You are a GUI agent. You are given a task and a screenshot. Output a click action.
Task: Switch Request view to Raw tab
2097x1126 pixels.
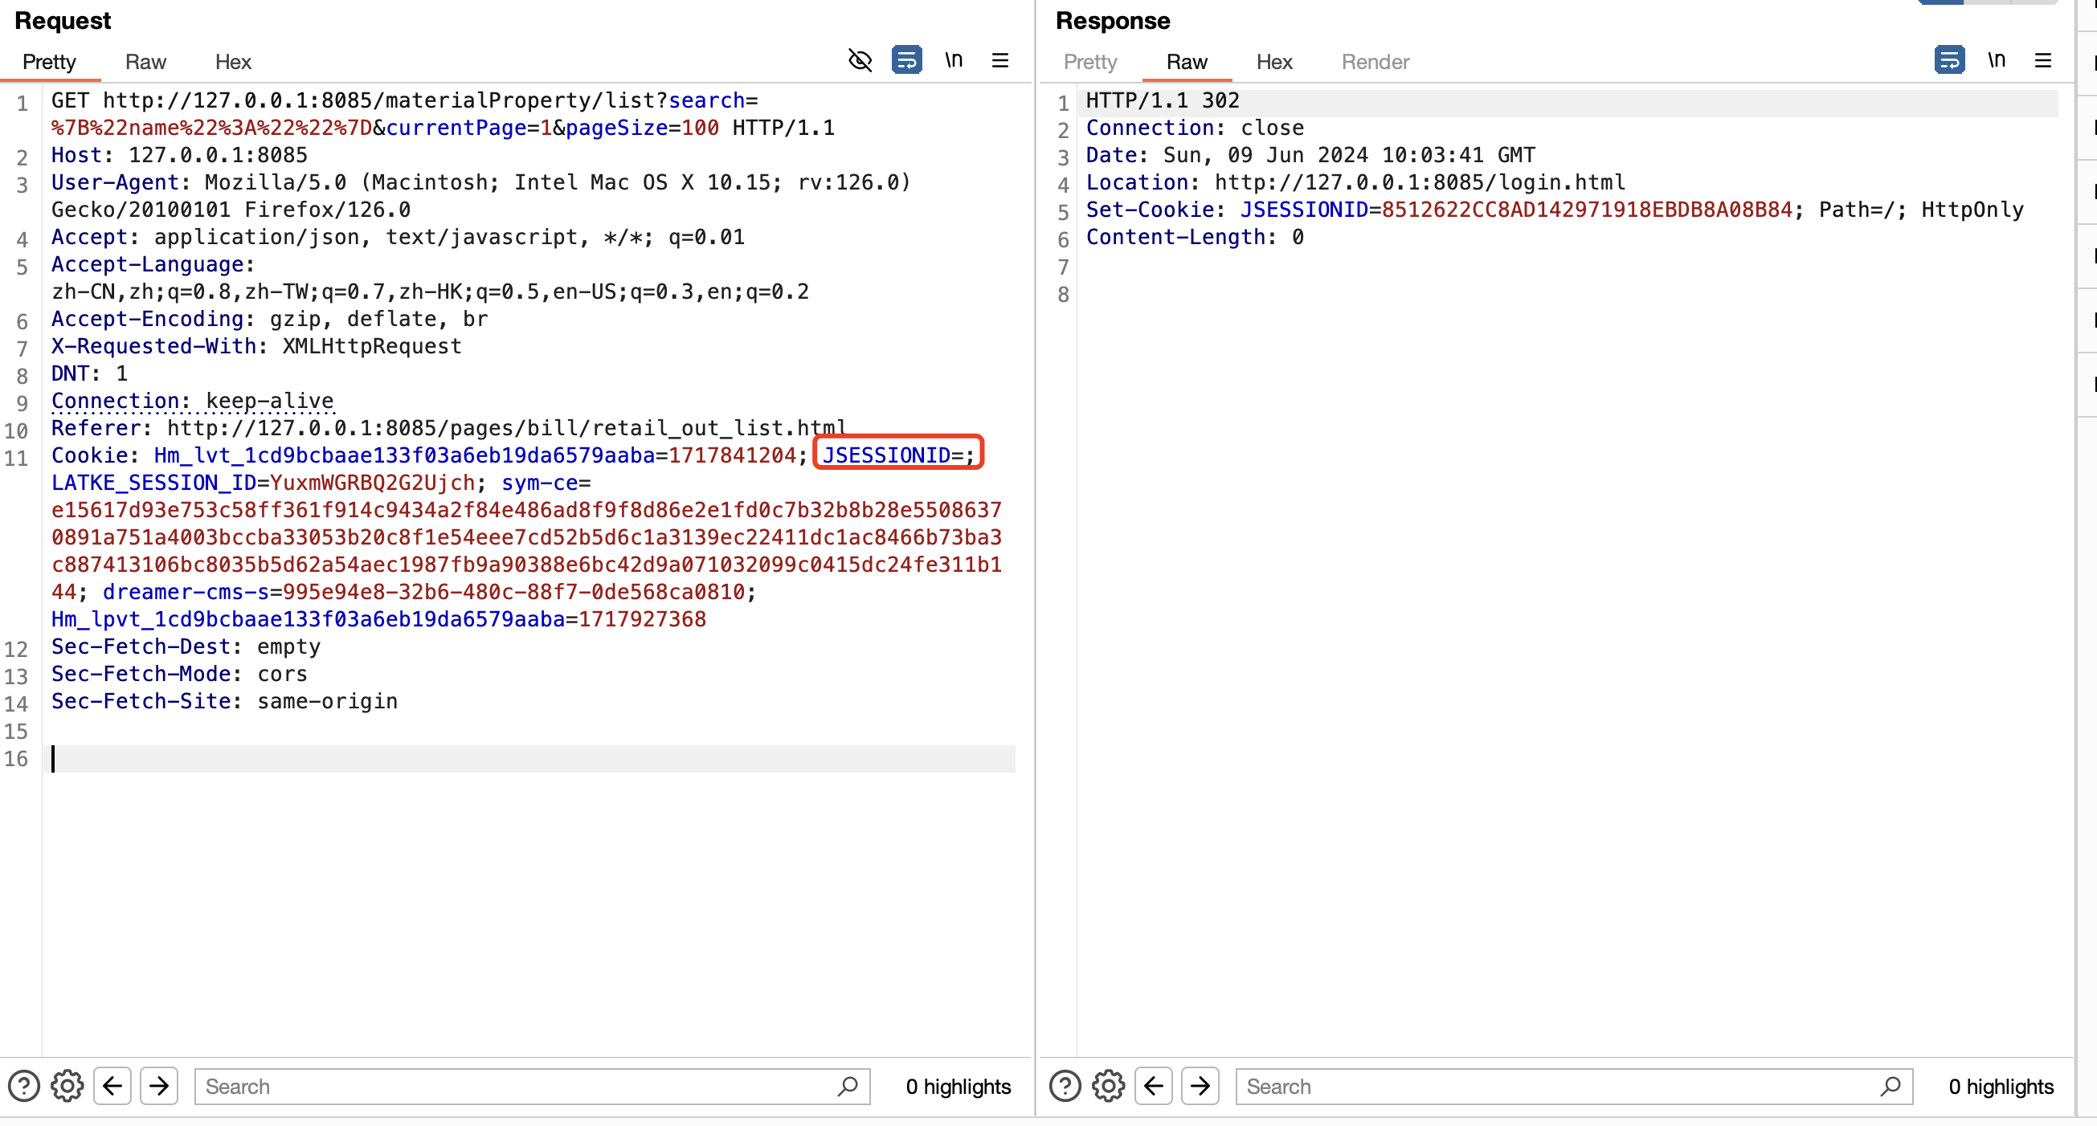[x=145, y=62]
